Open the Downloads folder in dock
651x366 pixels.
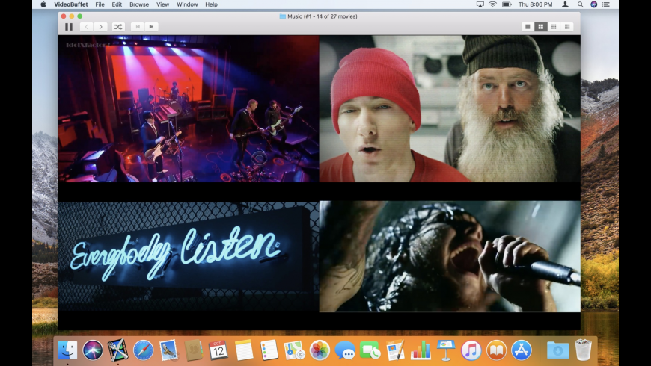click(557, 350)
